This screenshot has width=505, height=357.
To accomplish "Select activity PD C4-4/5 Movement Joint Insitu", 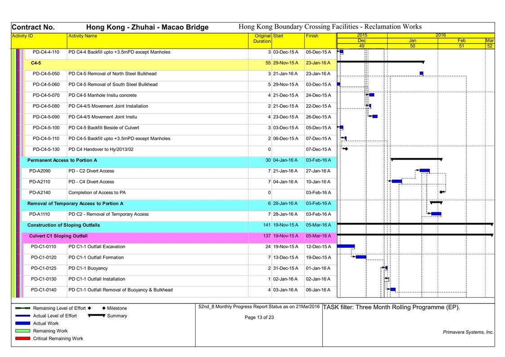I will click(103, 117).
